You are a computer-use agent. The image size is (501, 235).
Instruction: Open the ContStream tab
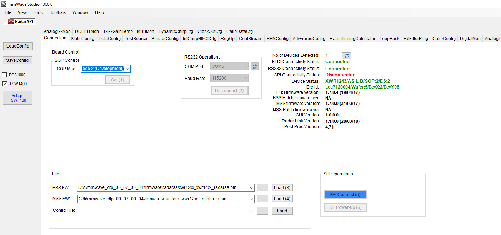click(251, 38)
